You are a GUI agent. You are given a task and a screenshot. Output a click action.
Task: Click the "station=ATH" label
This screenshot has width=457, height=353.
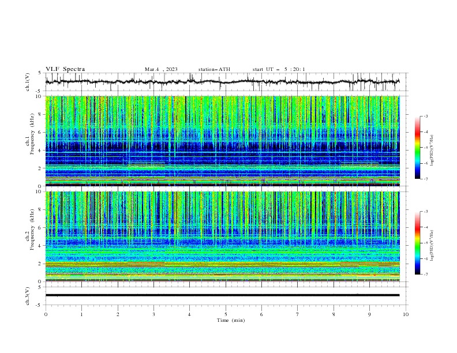coord(214,69)
